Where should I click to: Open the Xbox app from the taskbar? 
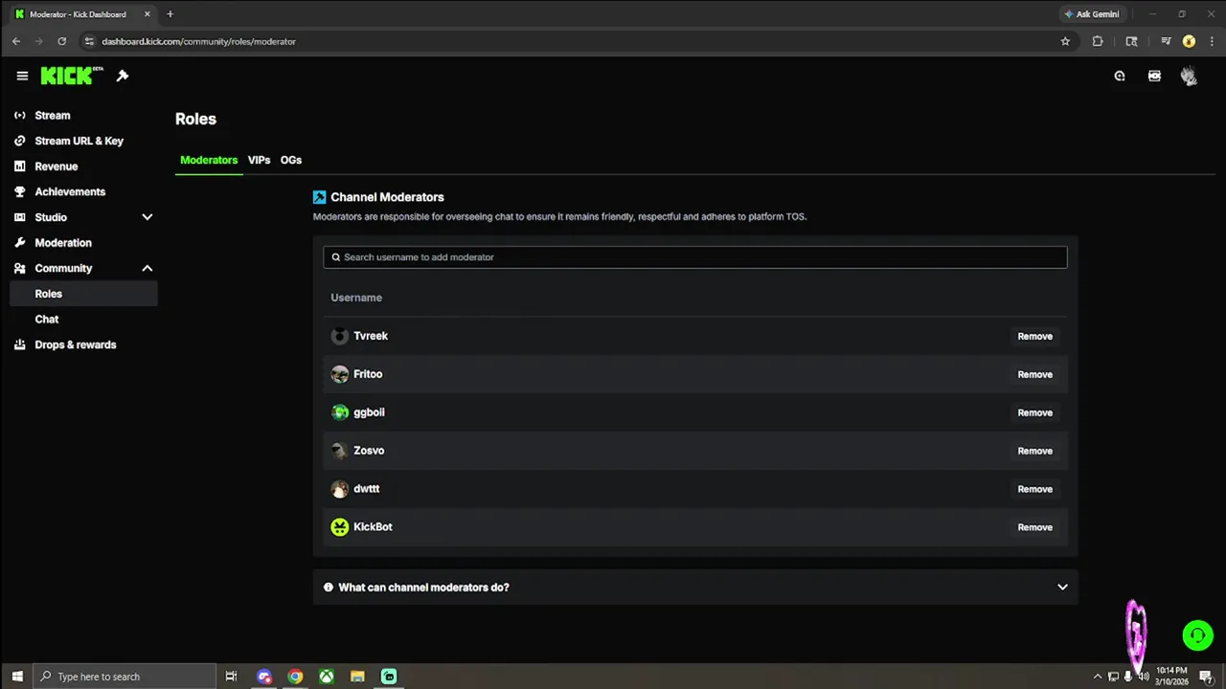(327, 677)
